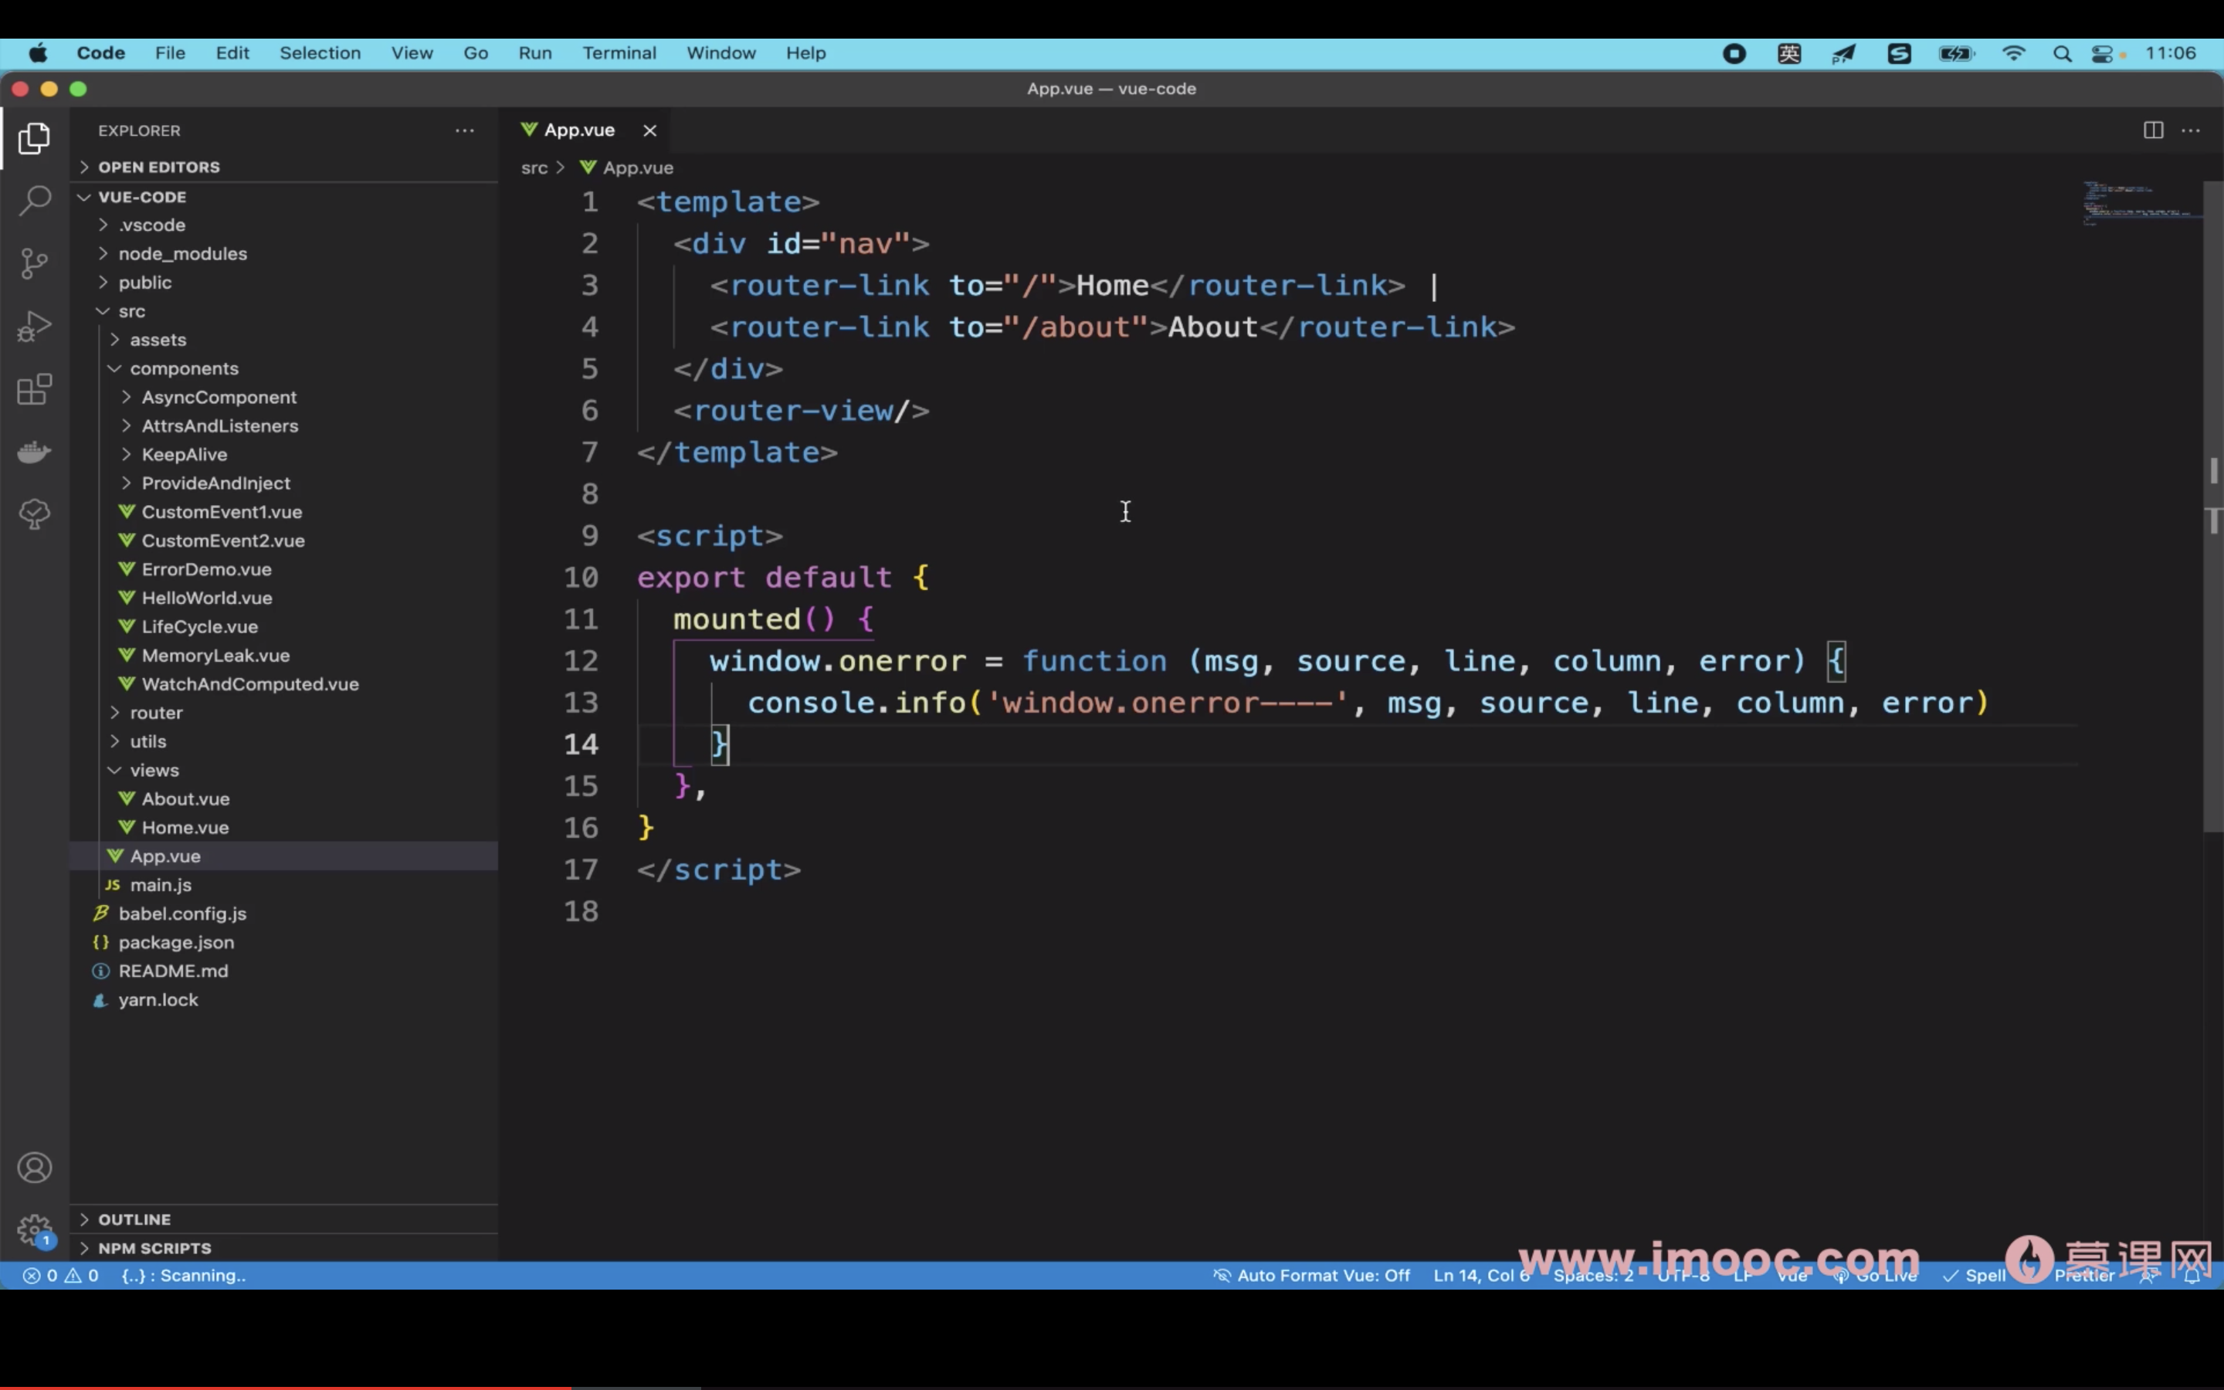This screenshot has width=2224, height=1390.
Task: Open the Manage gear icon
Action: 34,1229
